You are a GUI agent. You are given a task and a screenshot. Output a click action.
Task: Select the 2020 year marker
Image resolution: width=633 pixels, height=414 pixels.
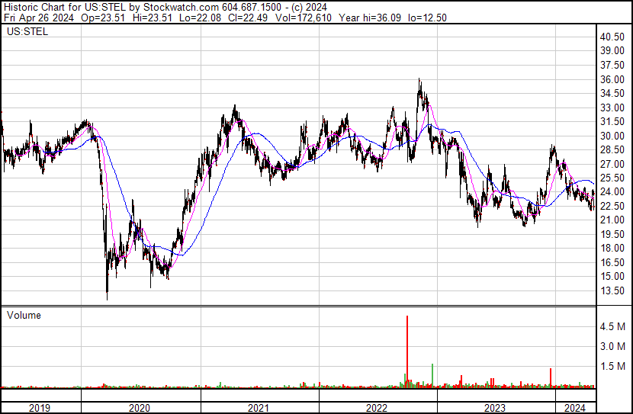140,408
